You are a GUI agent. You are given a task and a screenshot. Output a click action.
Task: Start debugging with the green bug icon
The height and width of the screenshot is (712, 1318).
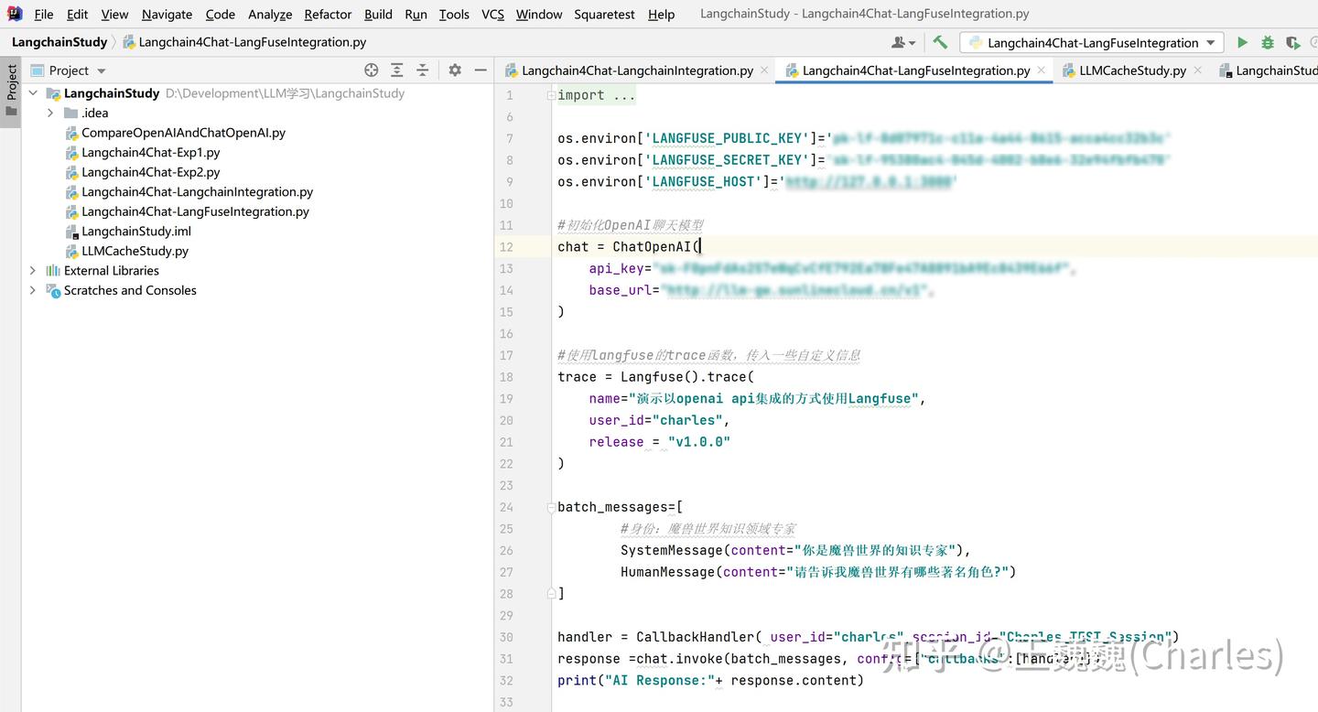click(1268, 42)
